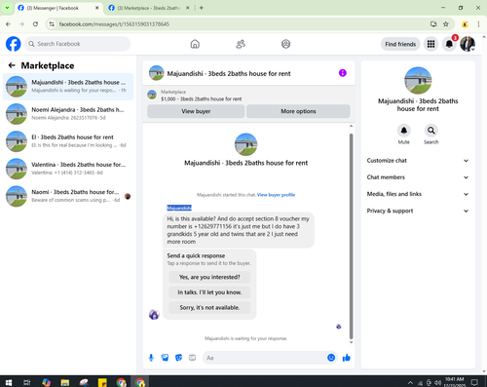Viewport: 487px width, 387px height.
Task: Click sender avatar beside quick responses
Action: pos(154,314)
